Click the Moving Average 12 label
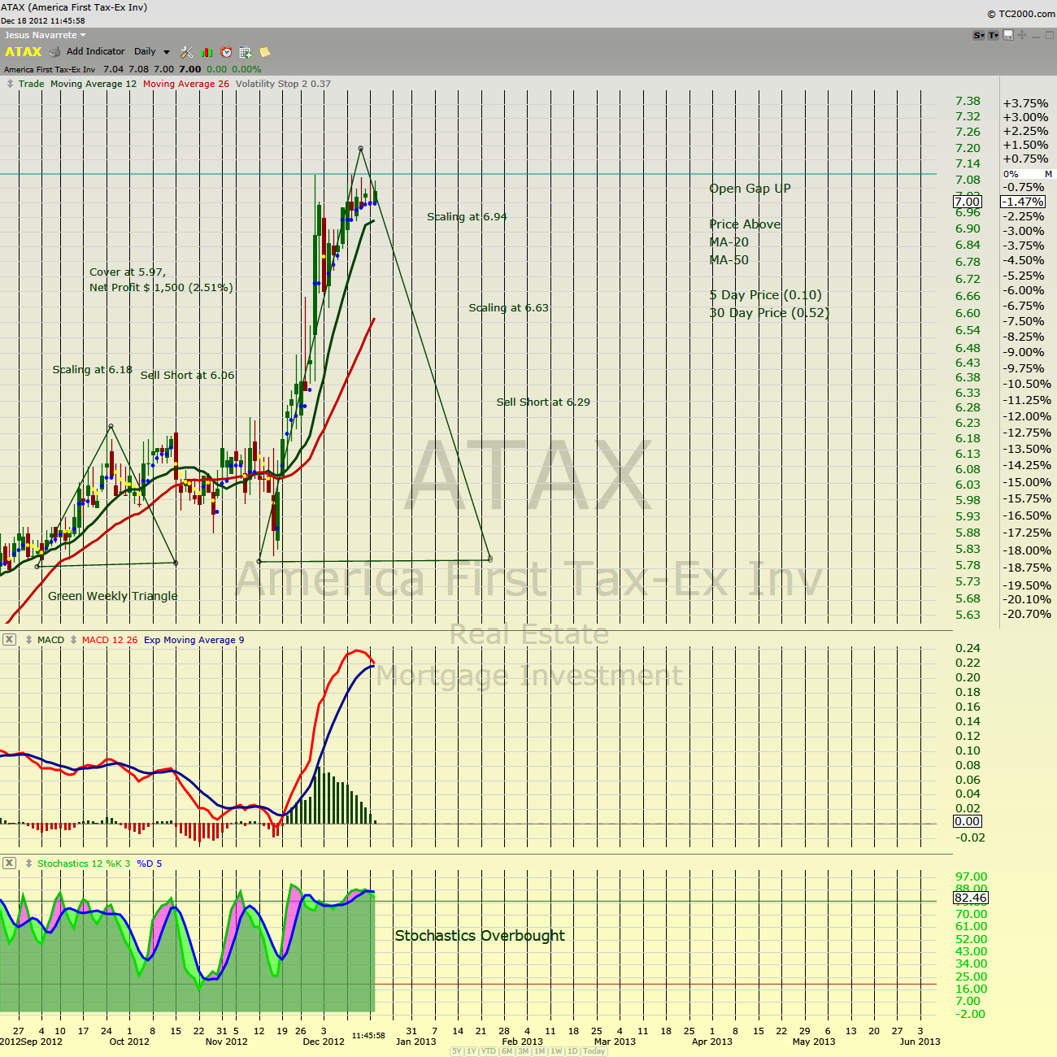This screenshot has height=1057, width=1057. coord(94,84)
